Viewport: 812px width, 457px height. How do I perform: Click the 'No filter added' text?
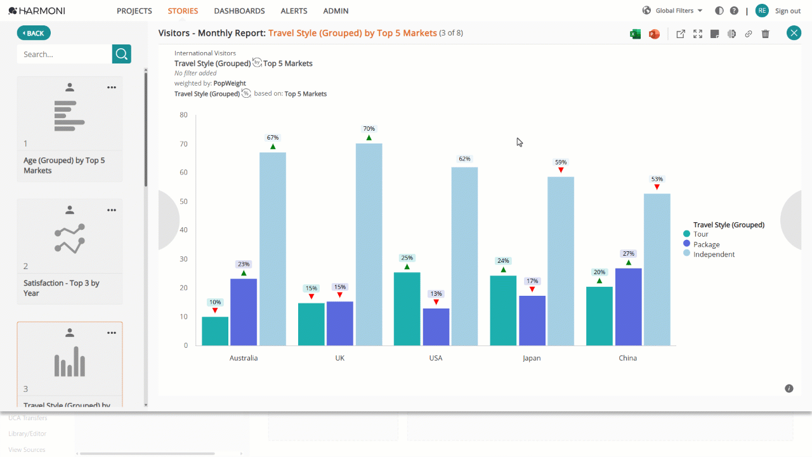[197, 74]
